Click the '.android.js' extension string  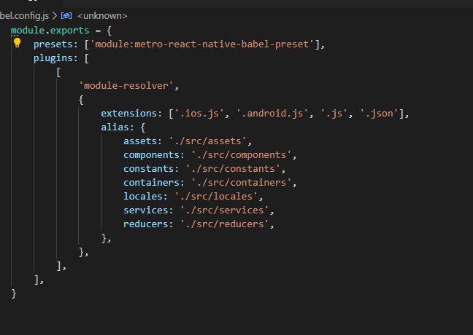[272, 114]
